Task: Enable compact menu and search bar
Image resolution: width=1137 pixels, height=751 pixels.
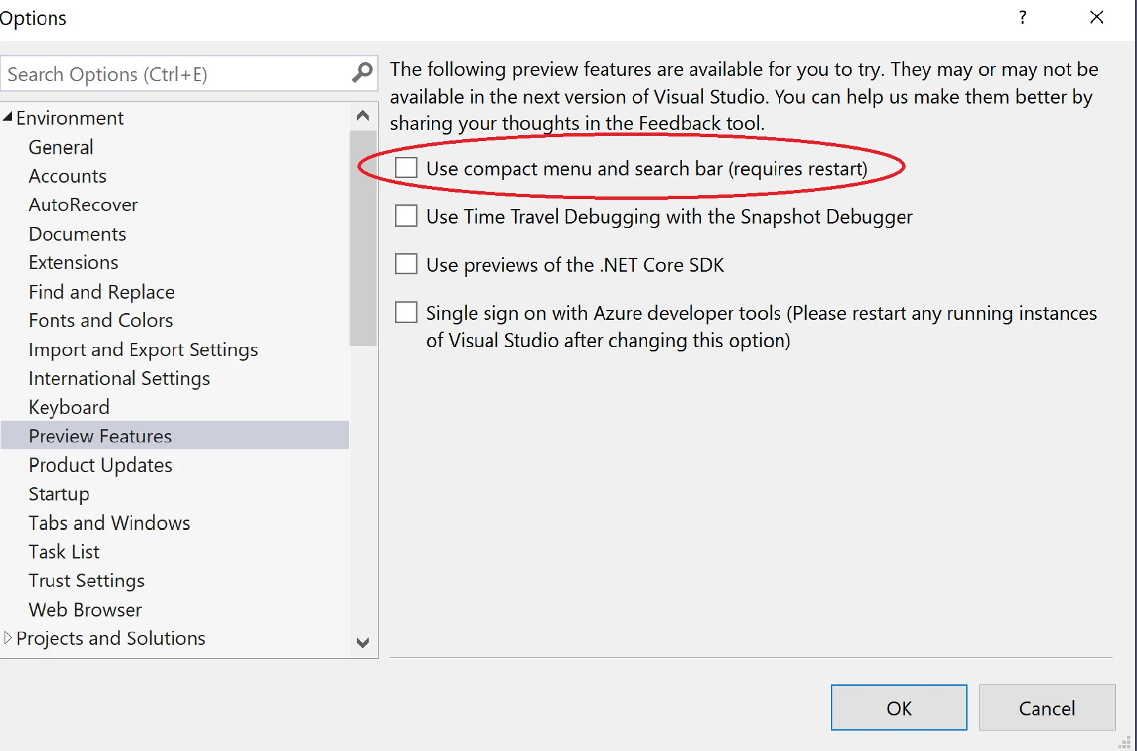Action: point(406,168)
